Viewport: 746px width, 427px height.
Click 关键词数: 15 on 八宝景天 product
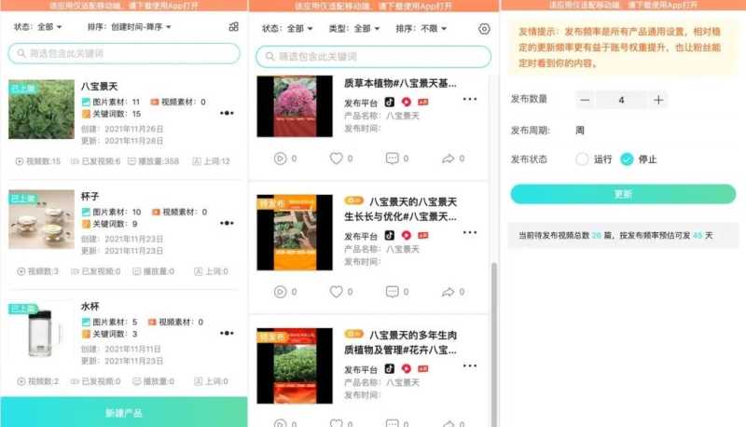111,114
